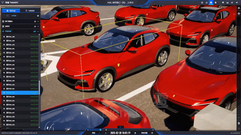Click the count 180 on driving vehicles row
The width and height of the screenshot is (241, 135).
35,31
